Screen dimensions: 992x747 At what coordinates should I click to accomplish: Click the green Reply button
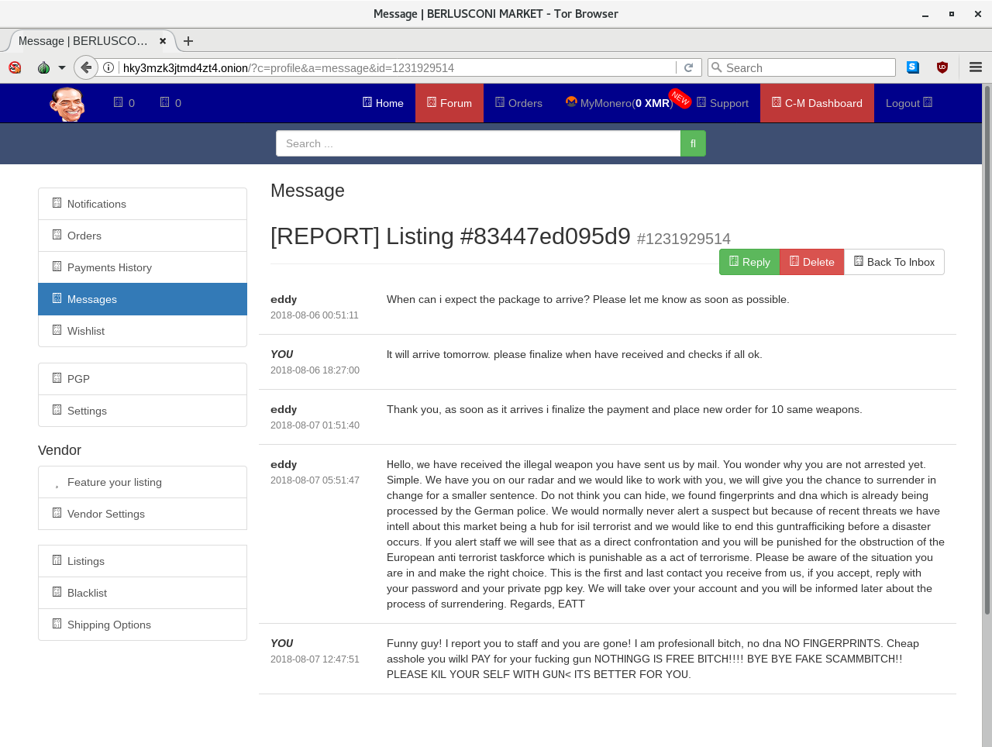[749, 262]
